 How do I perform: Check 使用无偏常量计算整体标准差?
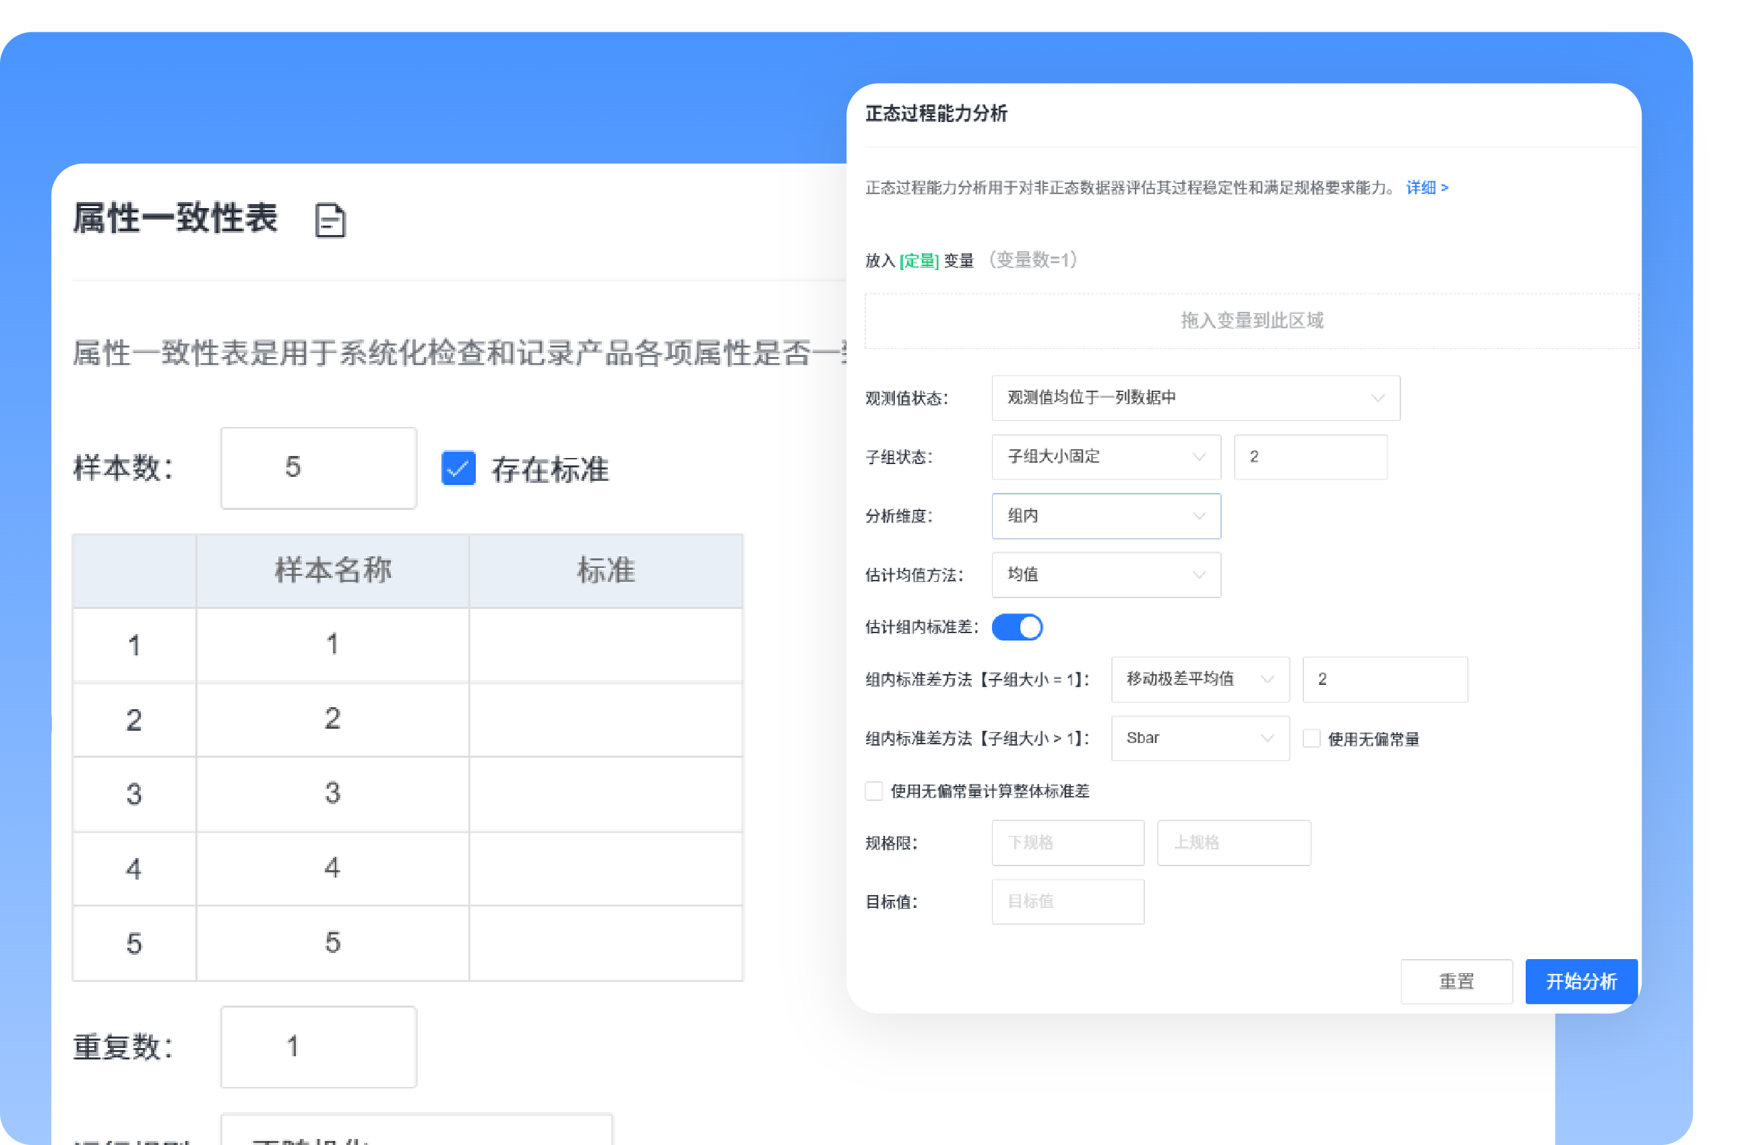pyautogui.click(x=874, y=791)
